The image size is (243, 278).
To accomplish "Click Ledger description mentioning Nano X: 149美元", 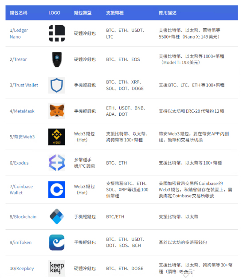I will tap(189, 34).
